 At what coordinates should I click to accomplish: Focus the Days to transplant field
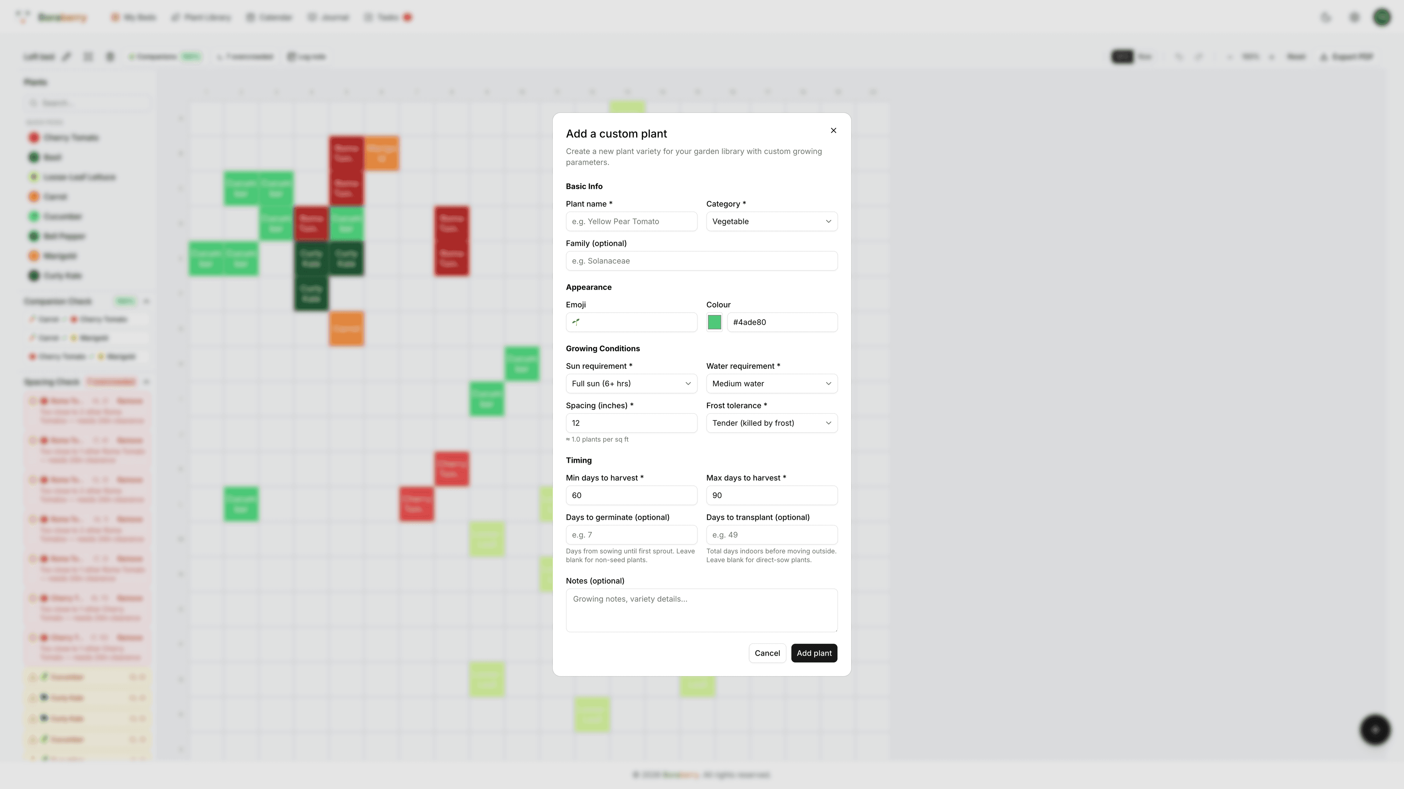772,535
